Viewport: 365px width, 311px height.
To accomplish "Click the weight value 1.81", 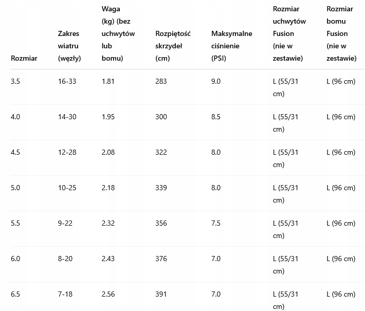I will [x=108, y=81].
